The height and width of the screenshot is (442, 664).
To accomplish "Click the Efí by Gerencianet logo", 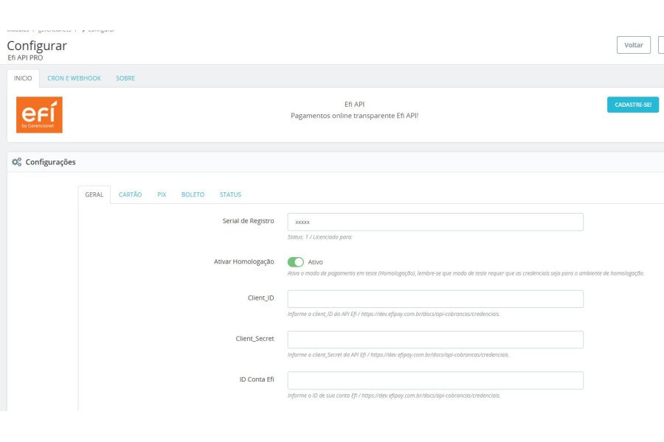I will pyautogui.click(x=39, y=115).
